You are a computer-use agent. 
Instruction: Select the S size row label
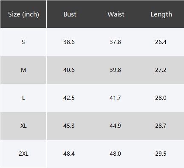pos(23,42)
